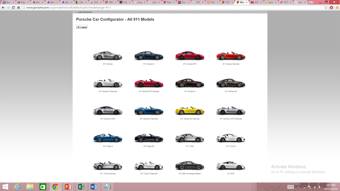Reload the Porsche page
The height and width of the screenshot is (191, 340).
[13, 7]
